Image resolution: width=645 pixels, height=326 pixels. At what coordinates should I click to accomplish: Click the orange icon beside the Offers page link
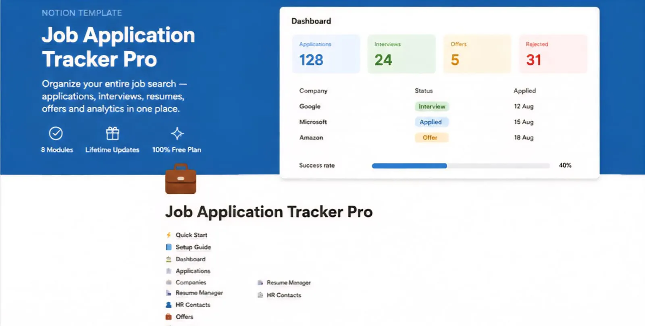tap(169, 317)
